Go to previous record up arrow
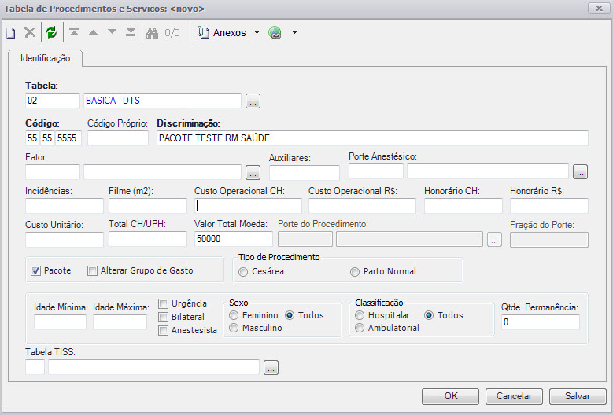Screen dimensions: 613x415 (x=93, y=32)
